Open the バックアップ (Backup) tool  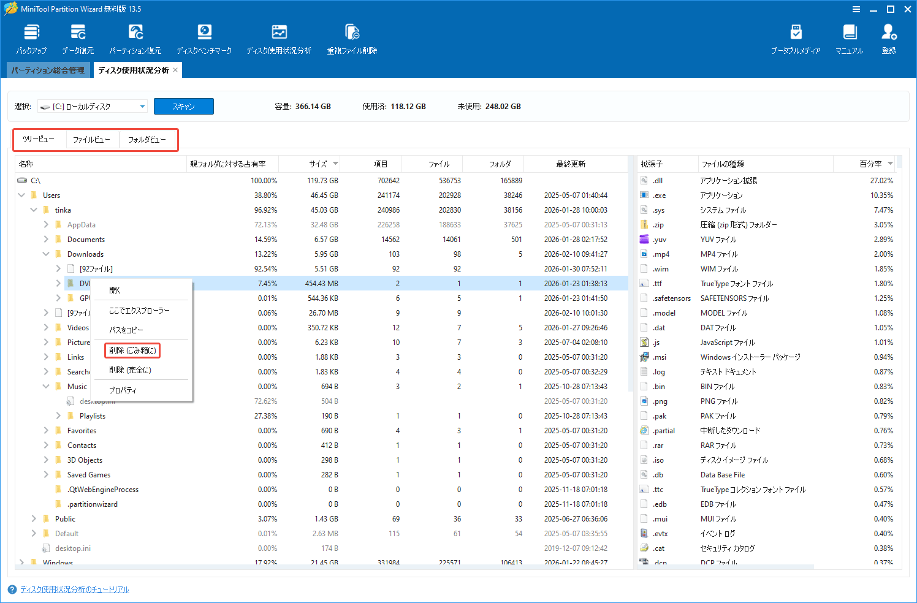coord(31,38)
